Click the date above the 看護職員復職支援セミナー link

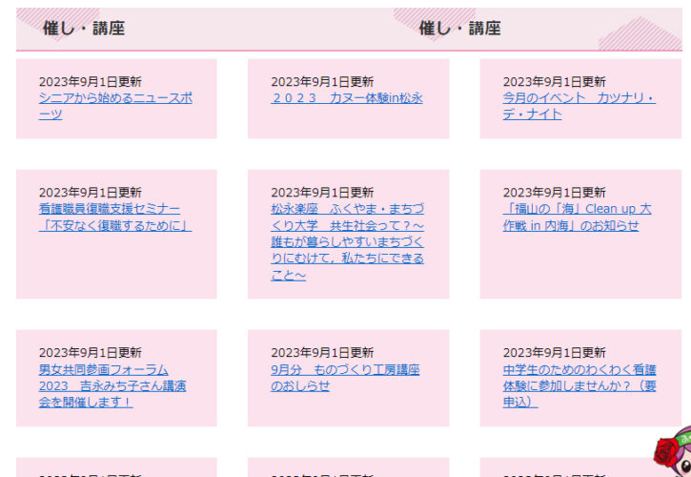pos(90,193)
